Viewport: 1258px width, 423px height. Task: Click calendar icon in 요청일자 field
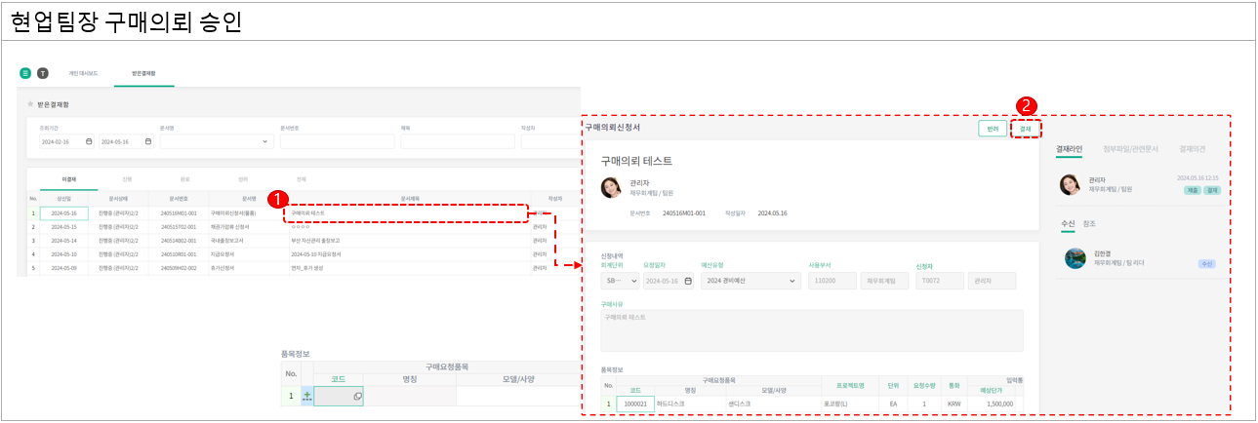click(x=688, y=281)
